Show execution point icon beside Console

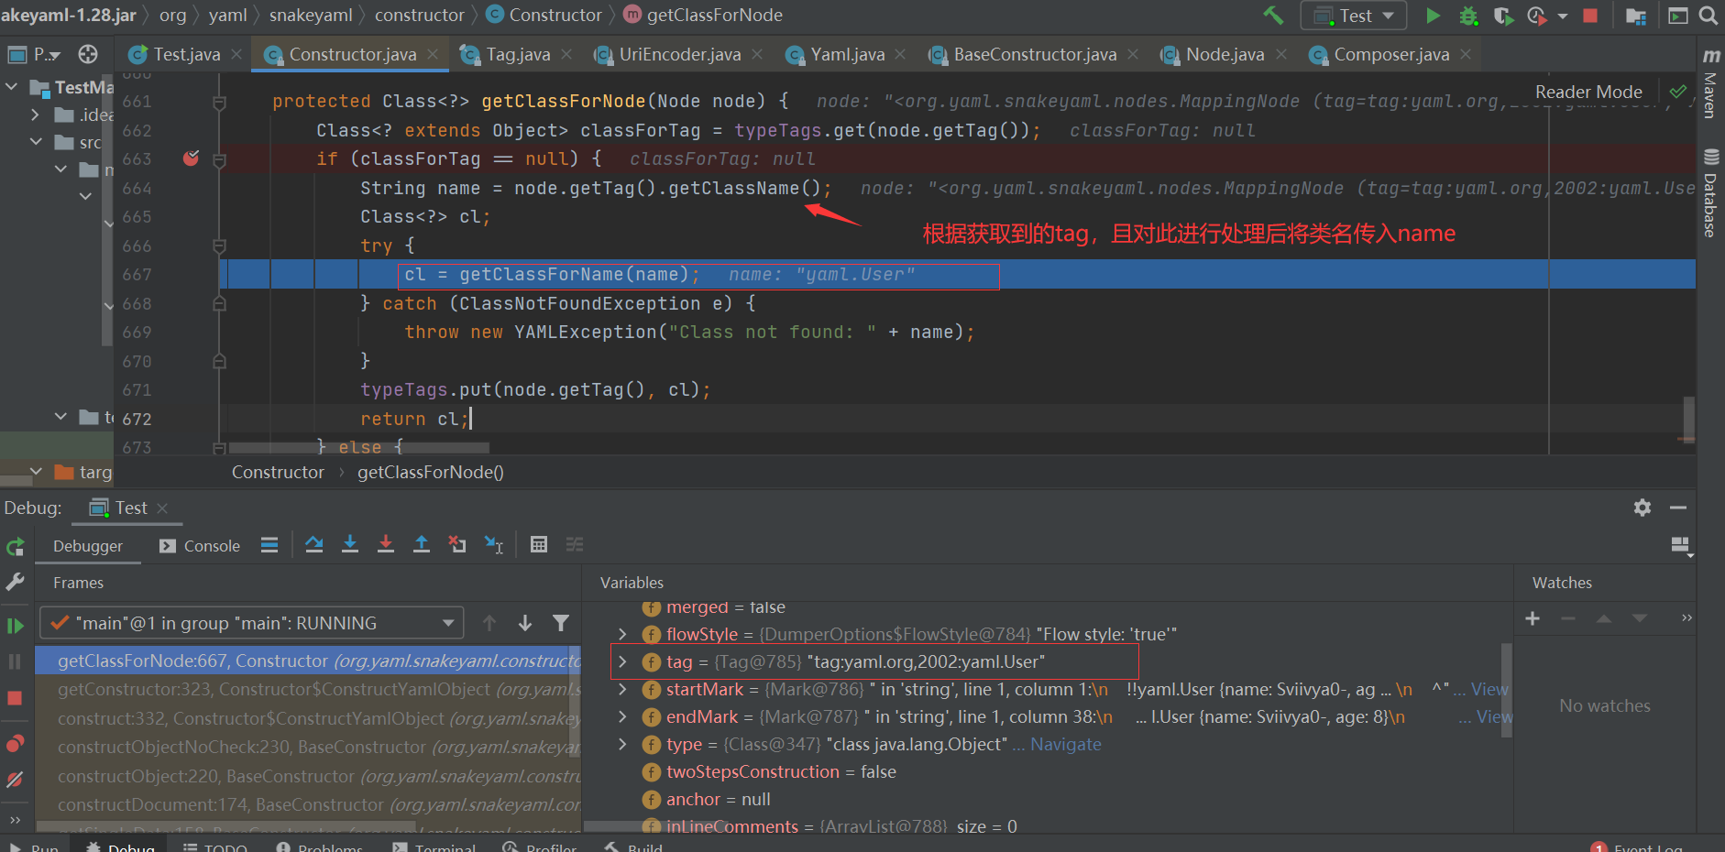(269, 544)
